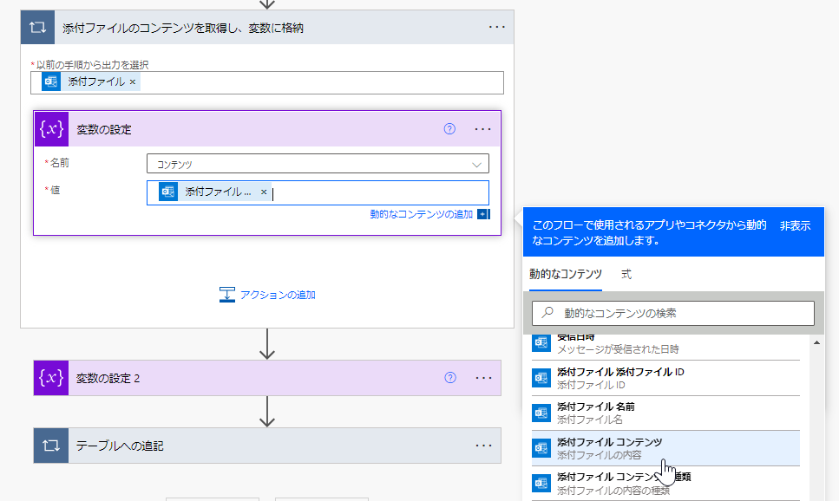This screenshot has width=839, height=501.
Task: Click the 値 input field
Action: pyautogui.click(x=318, y=193)
